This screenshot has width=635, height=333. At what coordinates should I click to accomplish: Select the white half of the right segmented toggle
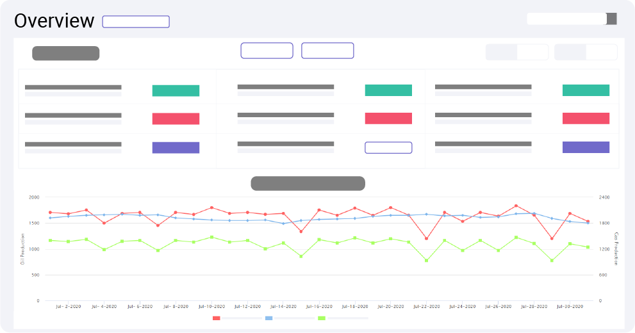tap(602, 53)
